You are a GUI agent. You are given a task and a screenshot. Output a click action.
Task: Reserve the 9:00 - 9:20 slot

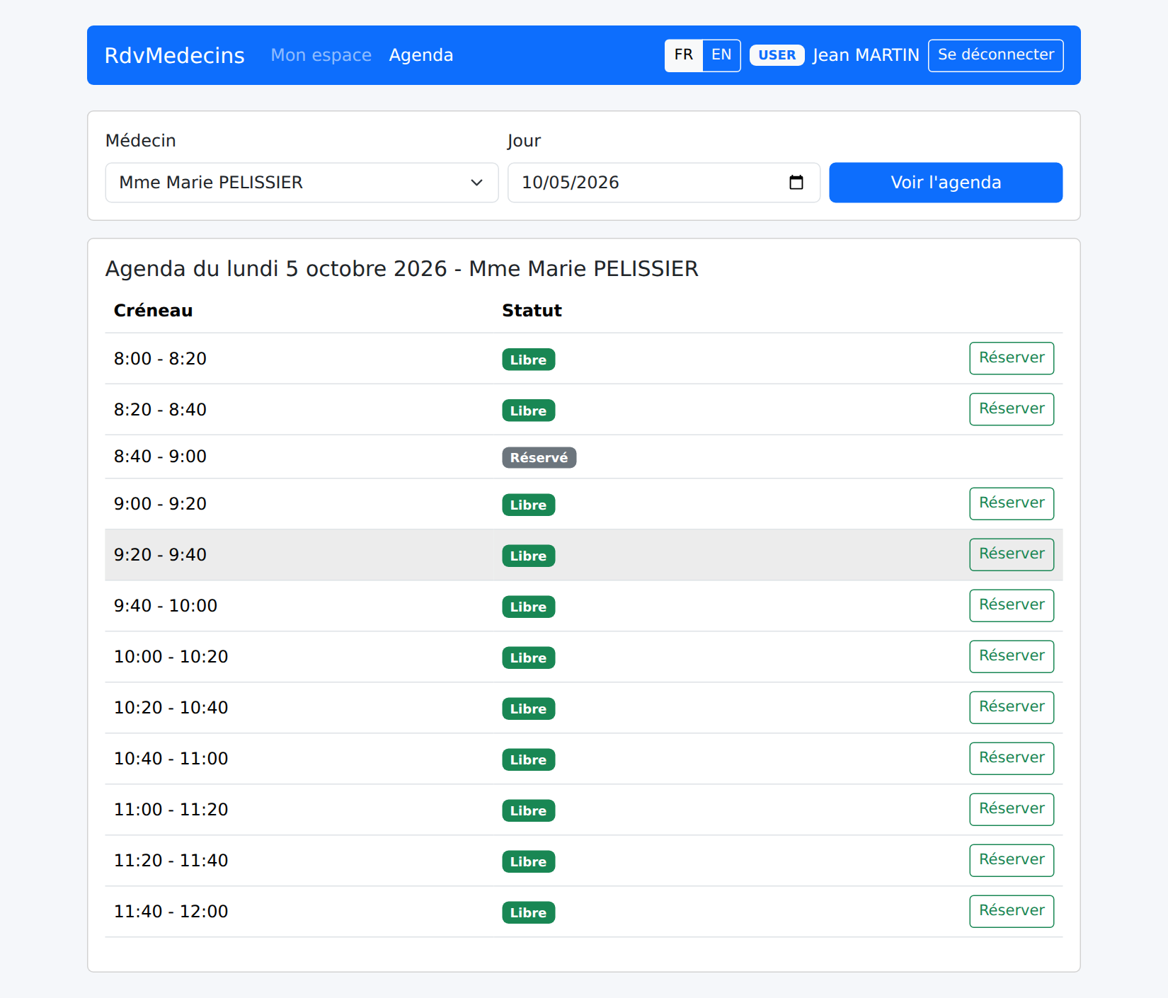[1012, 503]
